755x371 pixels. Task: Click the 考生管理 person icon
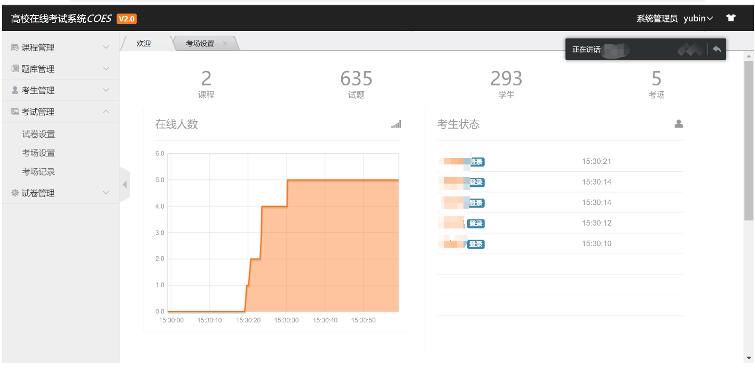(x=15, y=90)
